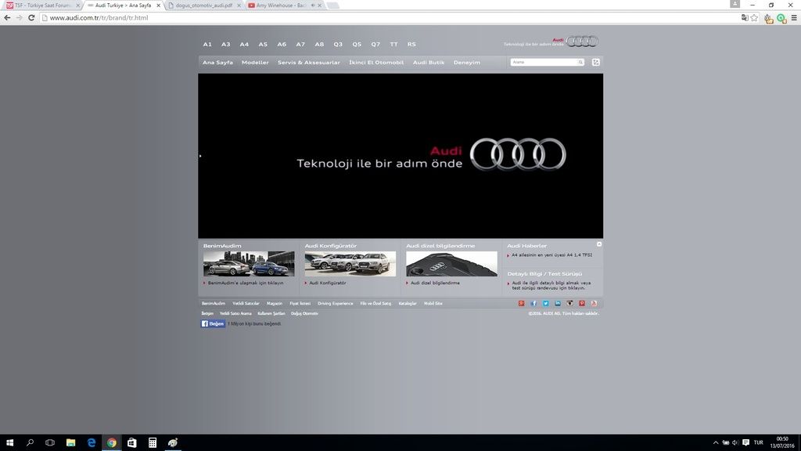Open the Modeller menu
Viewport: 801px width, 451px height.
pyautogui.click(x=255, y=63)
